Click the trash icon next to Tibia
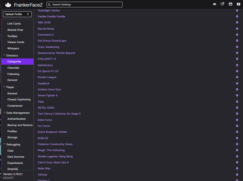243x181 pixels. pyautogui.click(x=237, y=102)
